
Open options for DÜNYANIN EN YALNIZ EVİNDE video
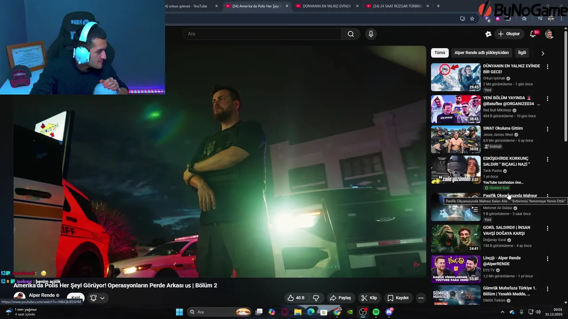tap(548, 67)
